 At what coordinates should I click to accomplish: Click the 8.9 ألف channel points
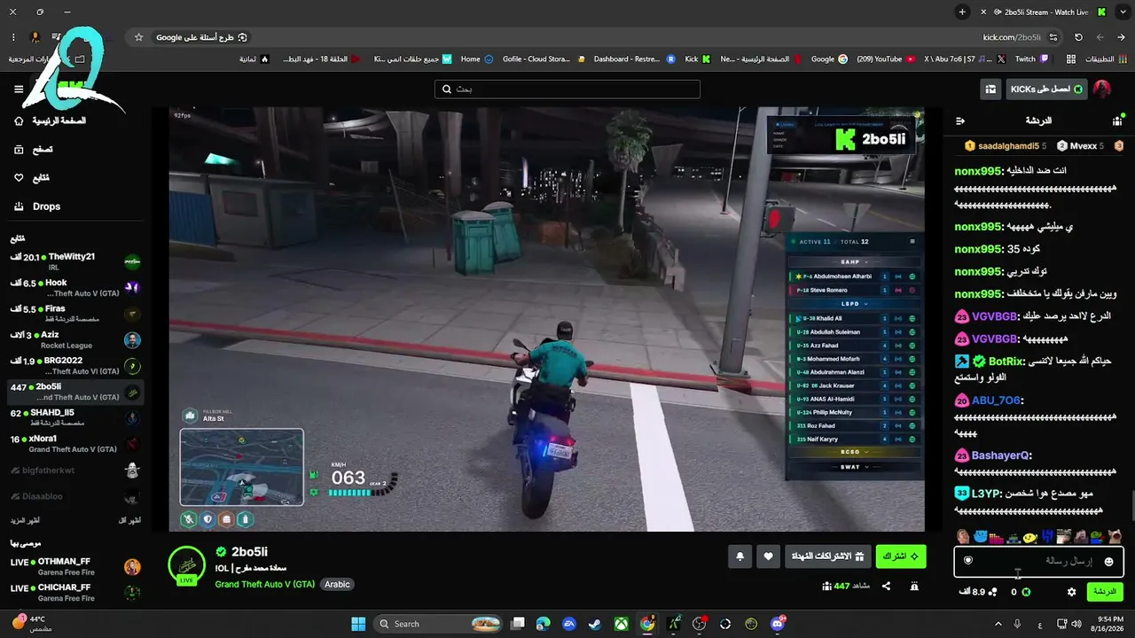(978, 592)
